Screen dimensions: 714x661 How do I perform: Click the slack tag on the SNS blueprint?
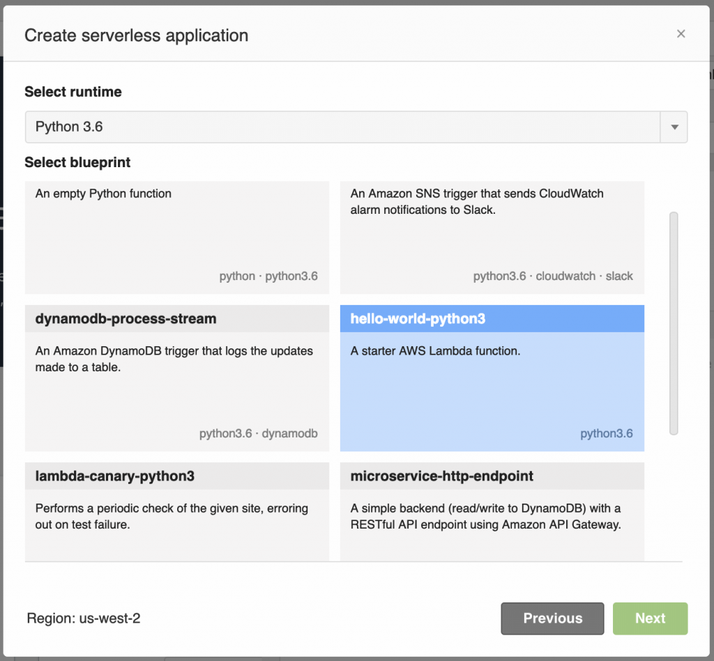pyautogui.click(x=619, y=276)
